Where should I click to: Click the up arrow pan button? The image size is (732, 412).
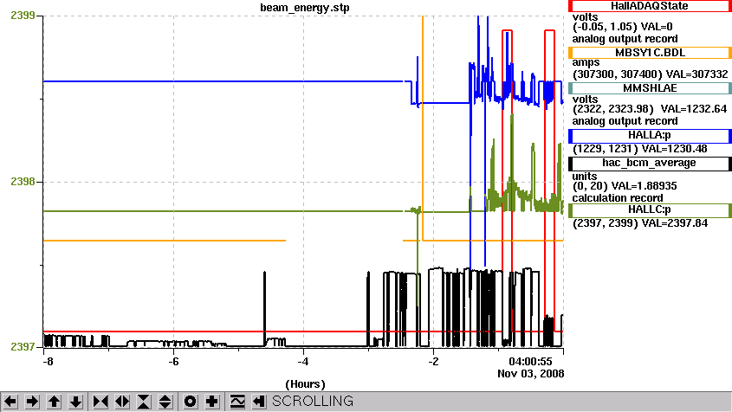point(55,402)
